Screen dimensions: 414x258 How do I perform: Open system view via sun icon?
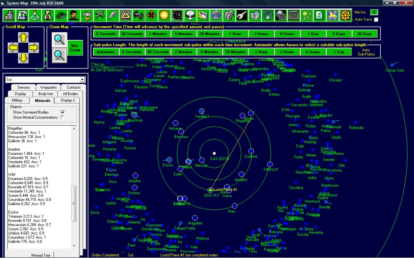point(164,15)
